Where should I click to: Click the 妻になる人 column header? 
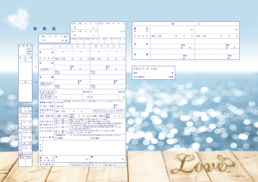tap(108, 46)
